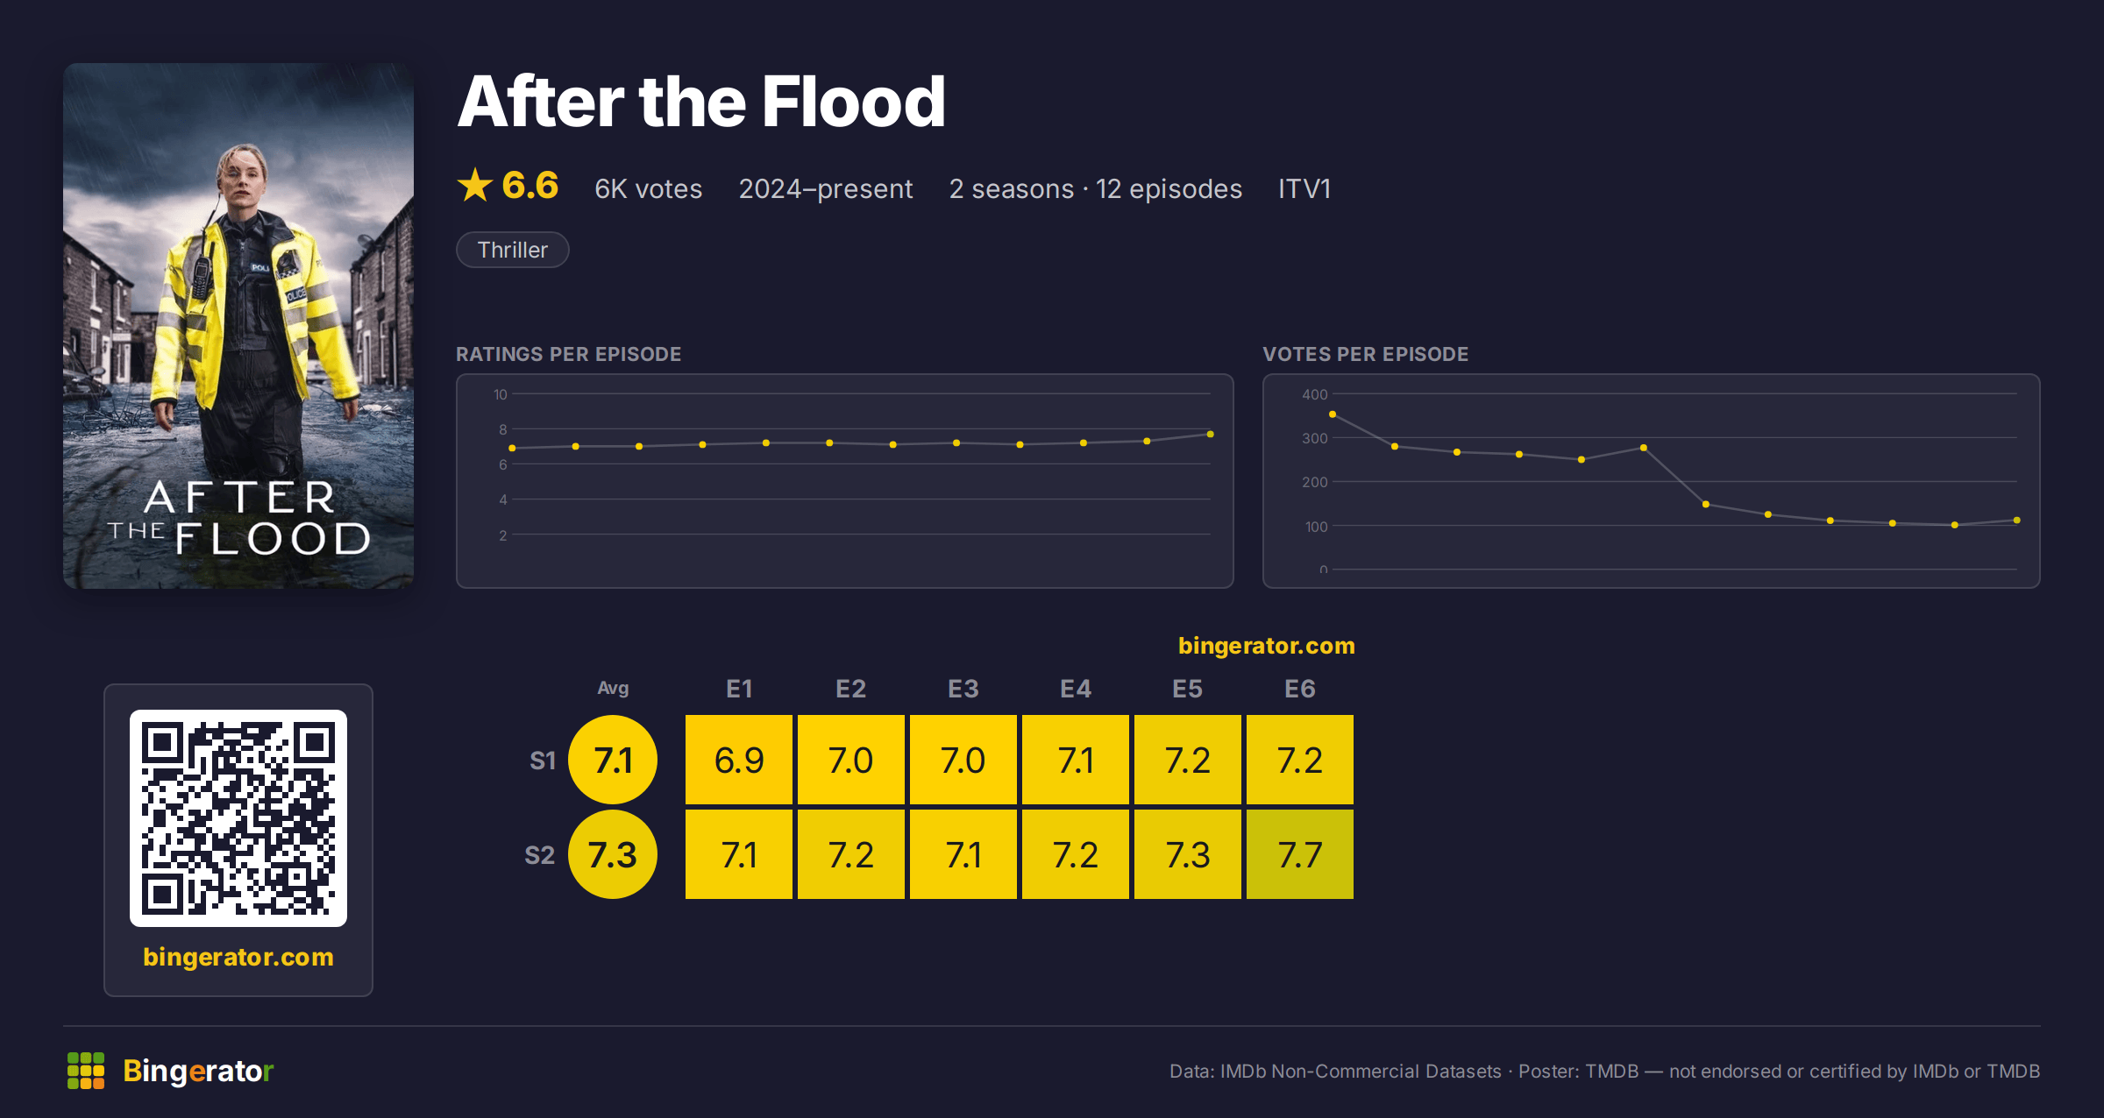2104x1118 pixels.
Task: Open bingerator.com link above episode grid
Action: coord(1267,646)
